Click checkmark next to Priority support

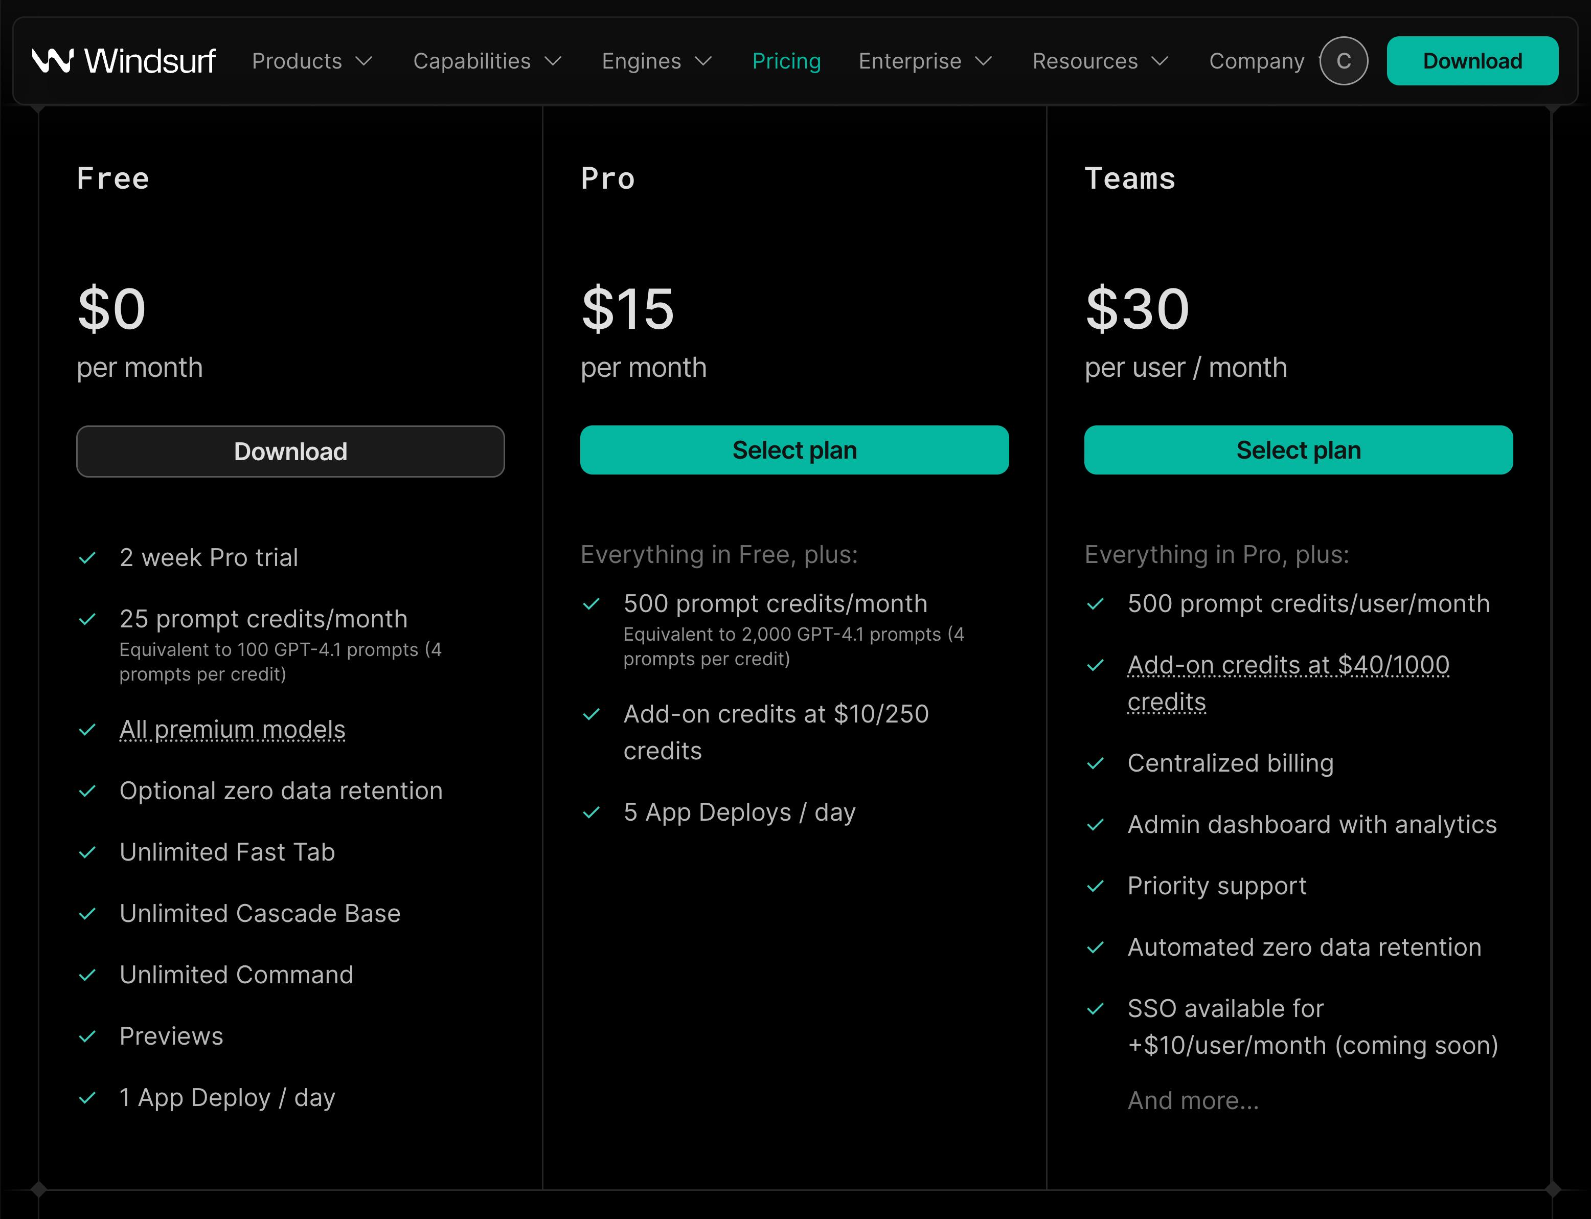coord(1095,886)
